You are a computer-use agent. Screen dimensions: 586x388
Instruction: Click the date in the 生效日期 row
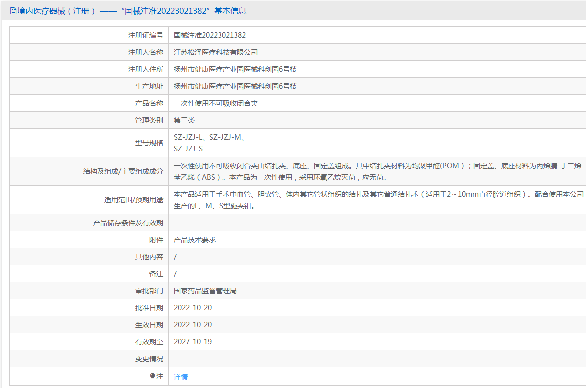(193, 325)
